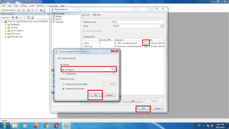This screenshot has height=129, width=229.
Task: Open the Window menu
Action: (40, 6)
